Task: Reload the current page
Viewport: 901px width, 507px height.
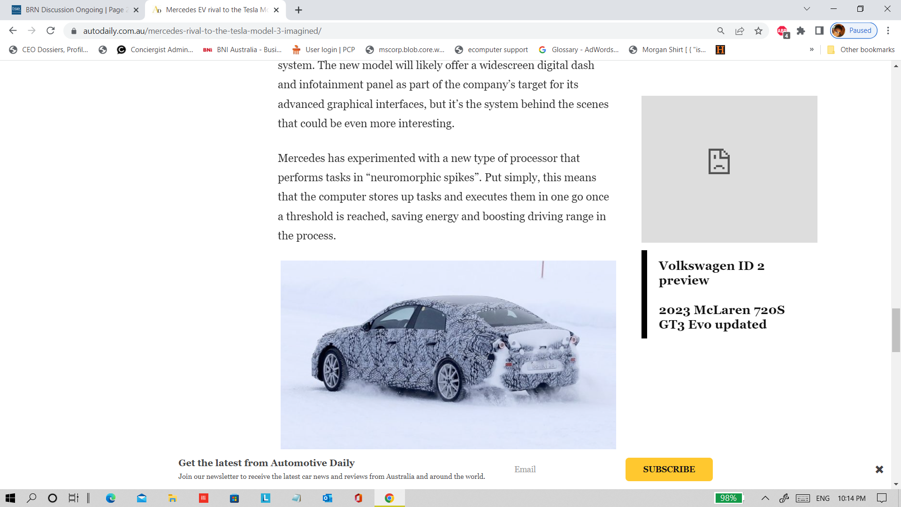Action: coord(51,31)
